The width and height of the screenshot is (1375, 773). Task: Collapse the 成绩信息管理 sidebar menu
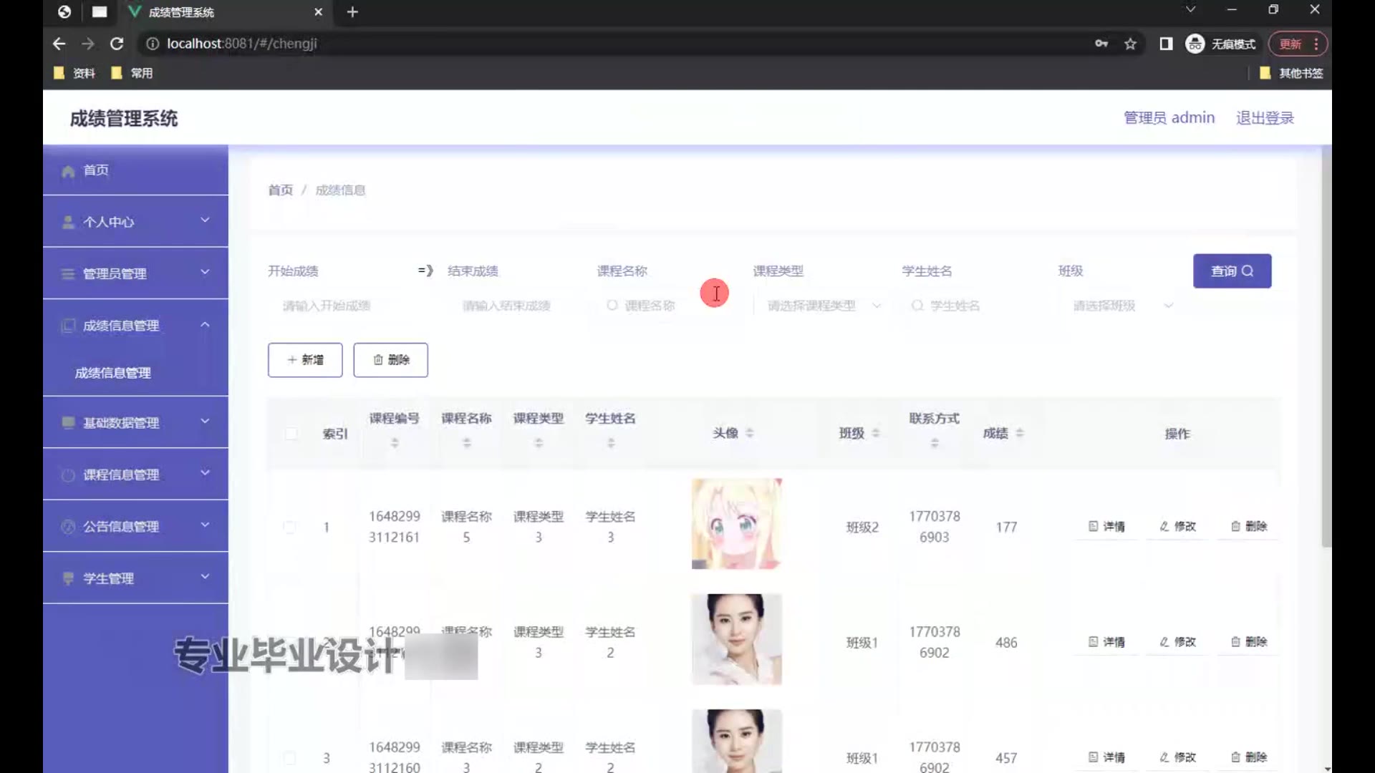coord(135,325)
